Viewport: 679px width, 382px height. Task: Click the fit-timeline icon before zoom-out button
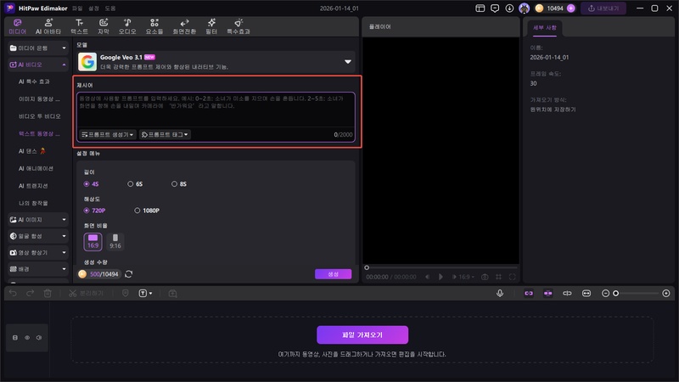(x=586, y=293)
